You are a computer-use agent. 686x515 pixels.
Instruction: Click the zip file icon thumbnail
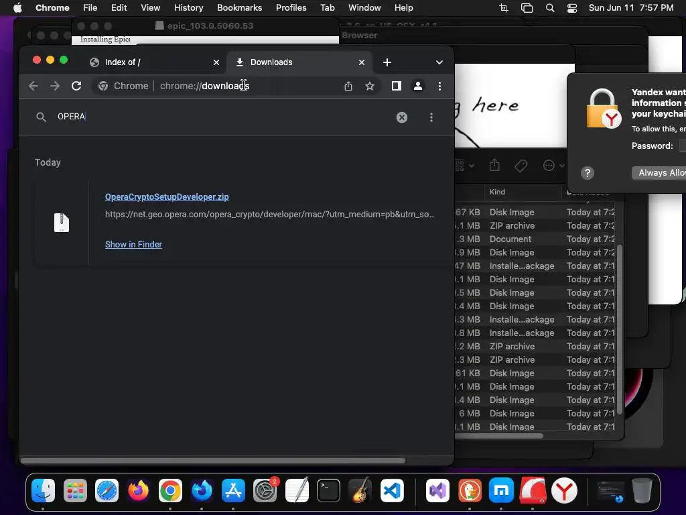62,223
